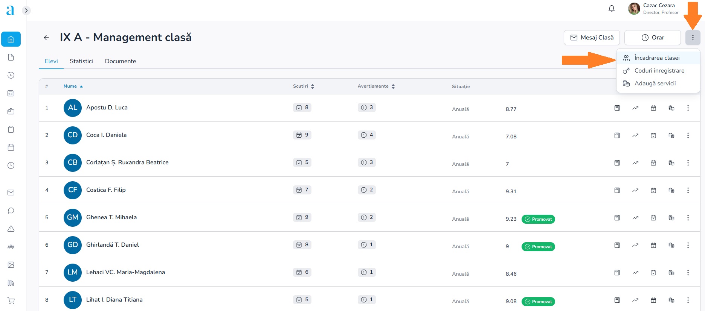Select Încadrarea clasei menu entry
The image size is (705, 311).
tap(657, 58)
